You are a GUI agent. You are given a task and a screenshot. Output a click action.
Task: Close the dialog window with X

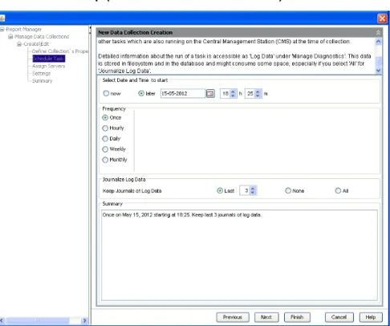tap(382, 18)
